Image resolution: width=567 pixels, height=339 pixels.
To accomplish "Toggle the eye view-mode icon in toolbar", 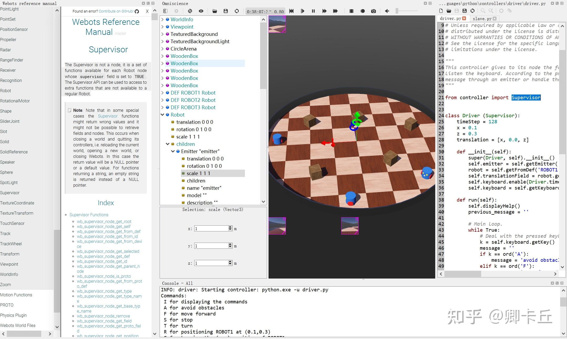I will pos(201,11).
